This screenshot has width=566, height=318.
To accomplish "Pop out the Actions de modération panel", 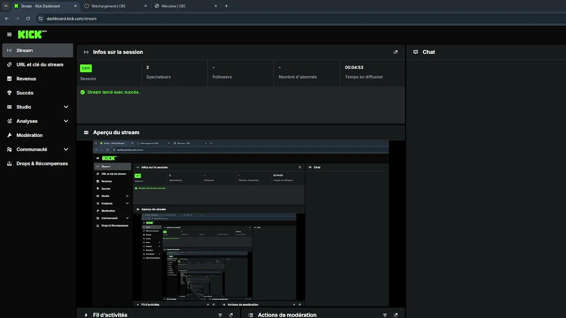I will pyautogui.click(x=395, y=315).
